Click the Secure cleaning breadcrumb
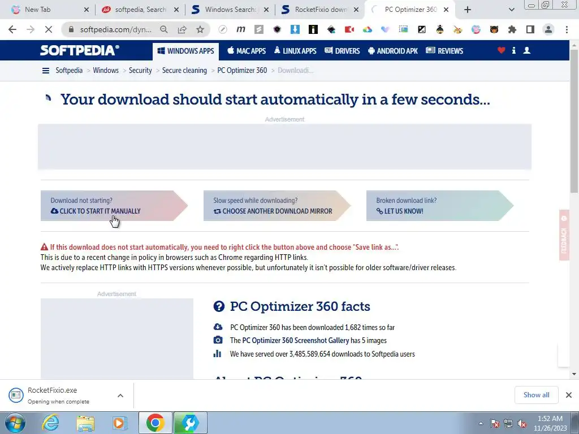Image resolution: width=579 pixels, height=434 pixels. coord(184,71)
